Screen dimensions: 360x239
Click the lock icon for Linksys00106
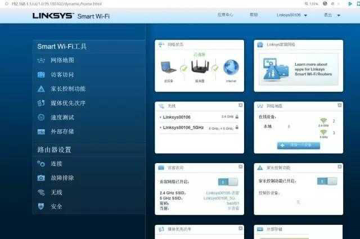click(x=237, y=116)
